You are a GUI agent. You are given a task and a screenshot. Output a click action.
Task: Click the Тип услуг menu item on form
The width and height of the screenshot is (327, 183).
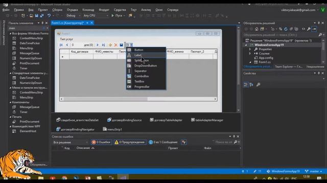[x=66, y=39]
